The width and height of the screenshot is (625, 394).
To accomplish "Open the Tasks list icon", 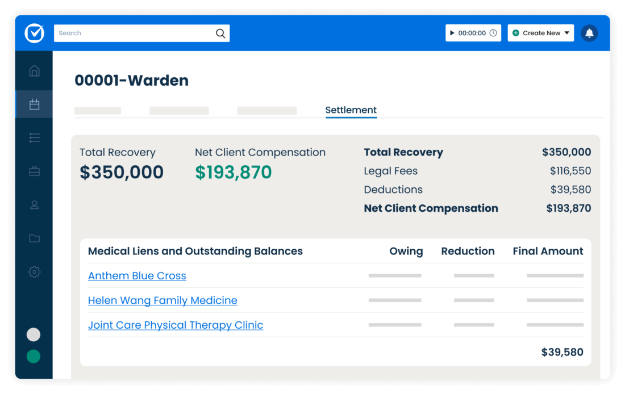I will [x=34, y=137].
